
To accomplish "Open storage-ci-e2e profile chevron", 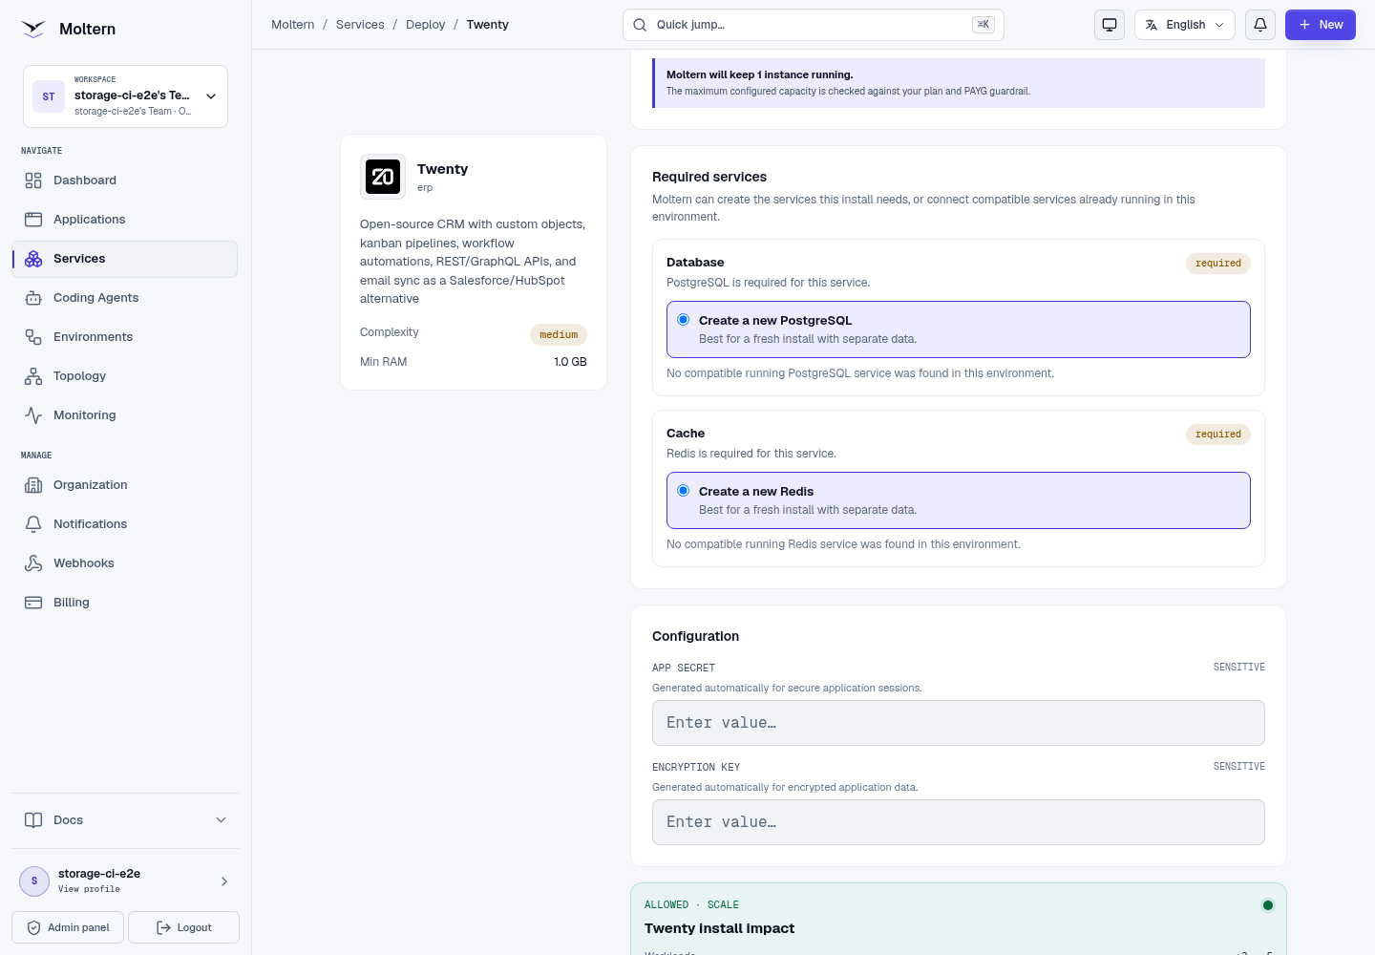I will tap(224, 881).
